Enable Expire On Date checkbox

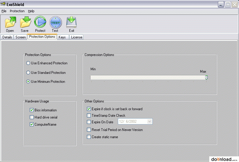click(89, 122)
